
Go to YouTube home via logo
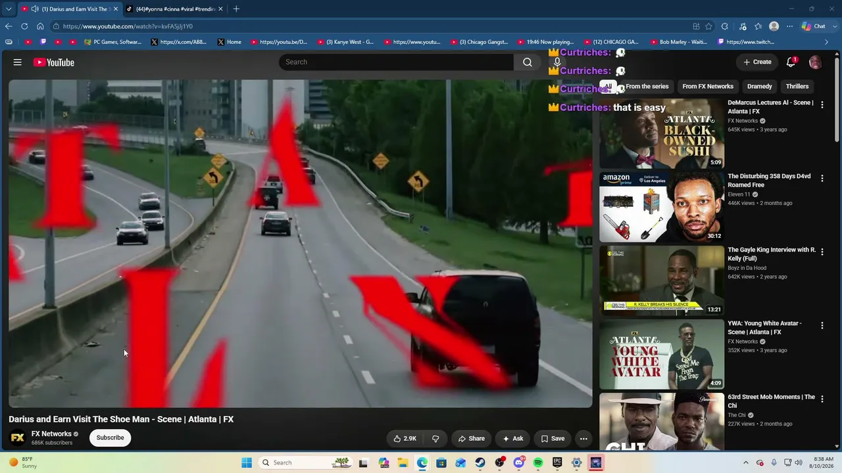[54, 62]
